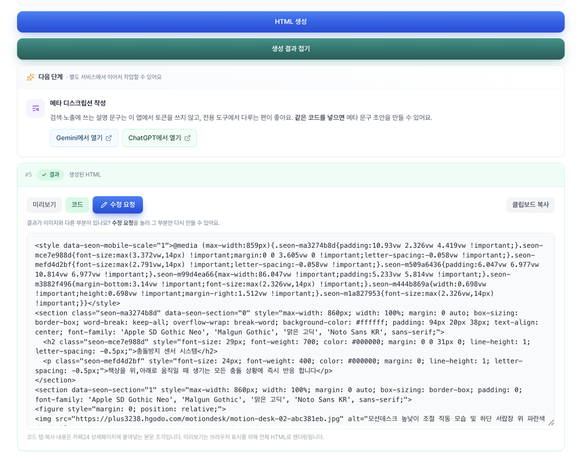Collapse results with 생성 결과 접기
This screenshot has width=581, height=463.
coord(290,49)
